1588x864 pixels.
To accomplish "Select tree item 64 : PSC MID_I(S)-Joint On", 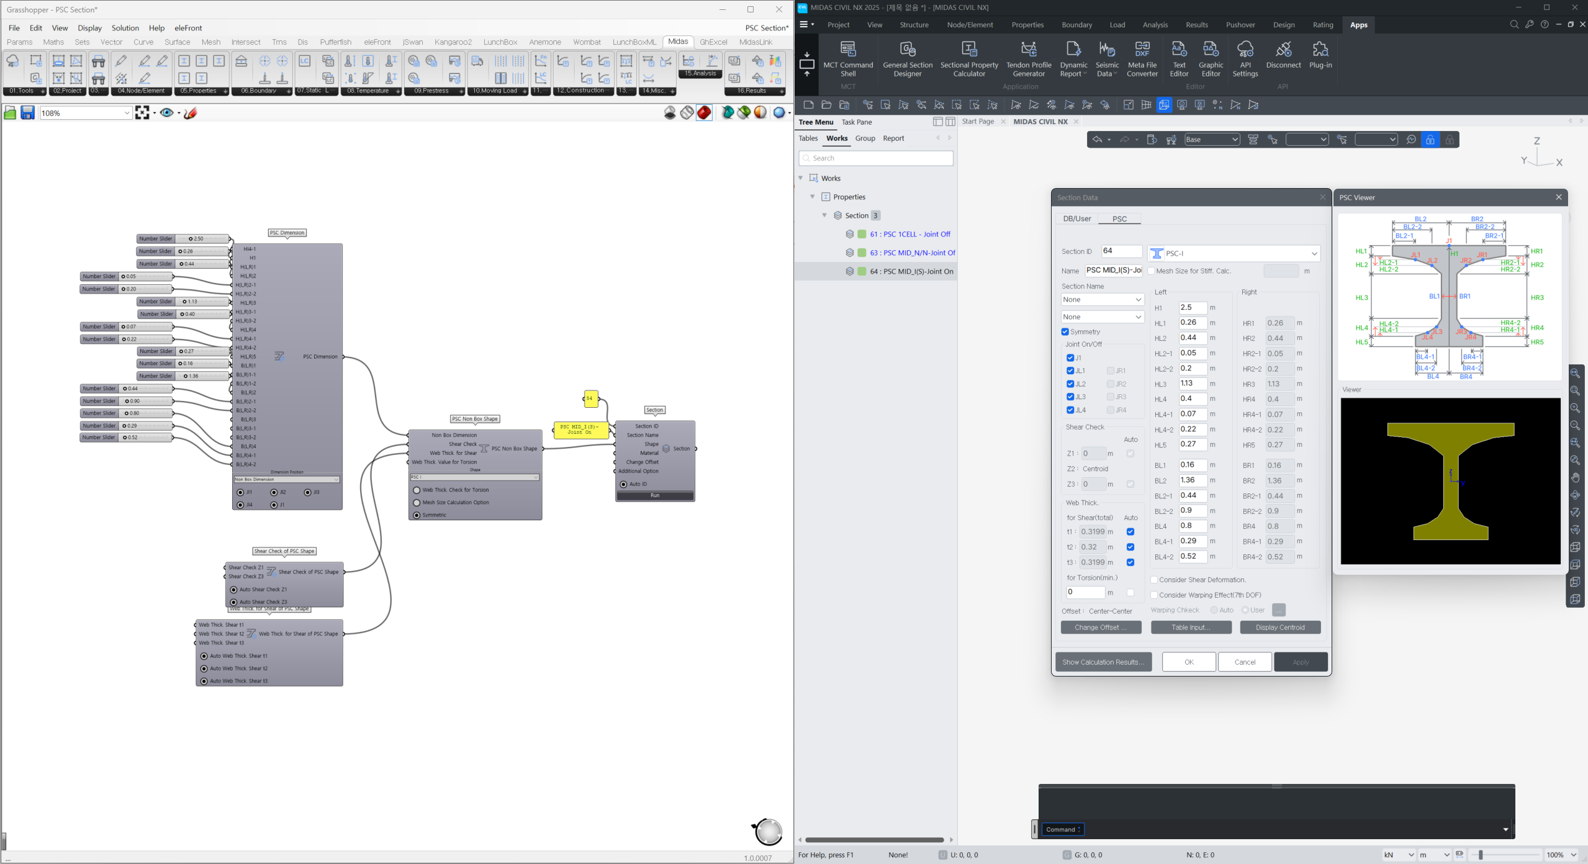I will (909, 271).
